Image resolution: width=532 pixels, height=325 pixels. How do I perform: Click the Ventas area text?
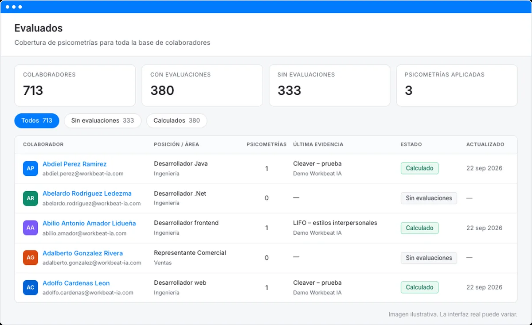tap(163, 263)
